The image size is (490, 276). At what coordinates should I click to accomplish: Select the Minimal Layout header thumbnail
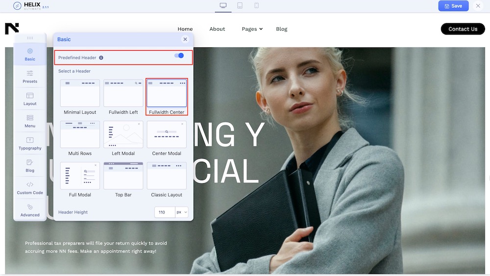80,93
